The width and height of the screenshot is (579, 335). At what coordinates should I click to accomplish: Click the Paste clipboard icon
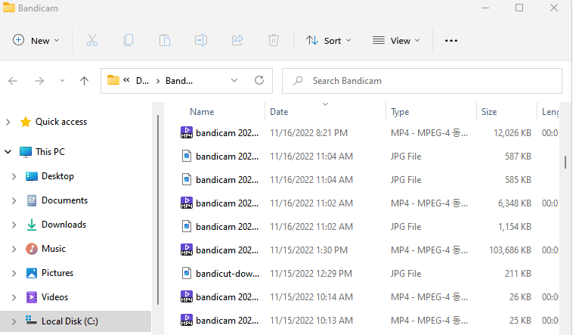(x=165, y=40)
